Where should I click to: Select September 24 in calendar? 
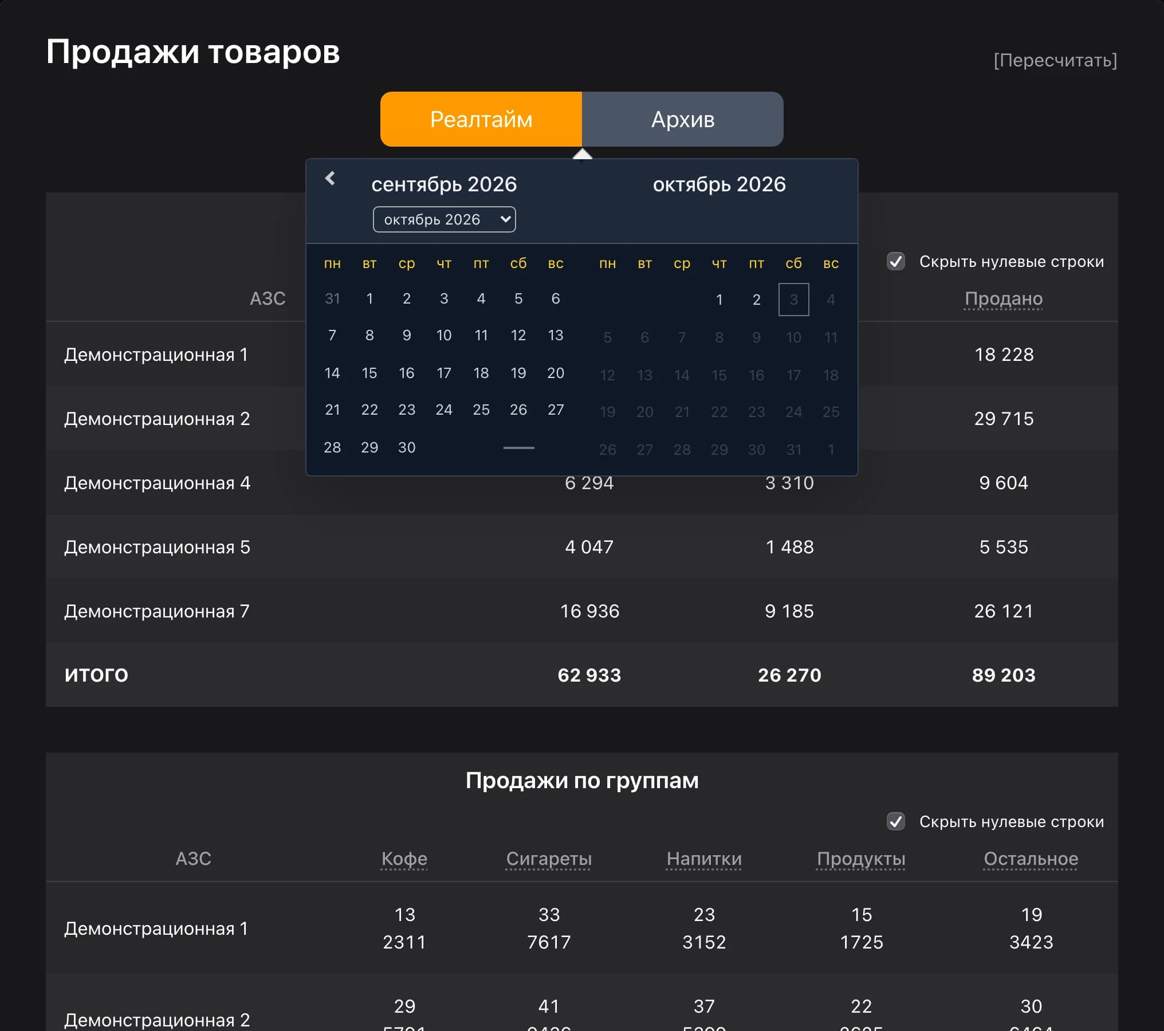point(444,410)
